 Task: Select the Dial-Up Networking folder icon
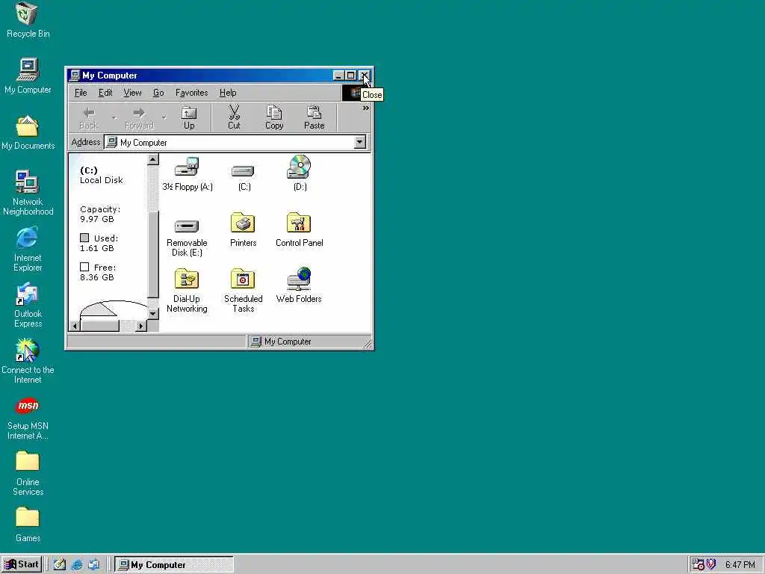pyautogui.click(x=187, y=291)
